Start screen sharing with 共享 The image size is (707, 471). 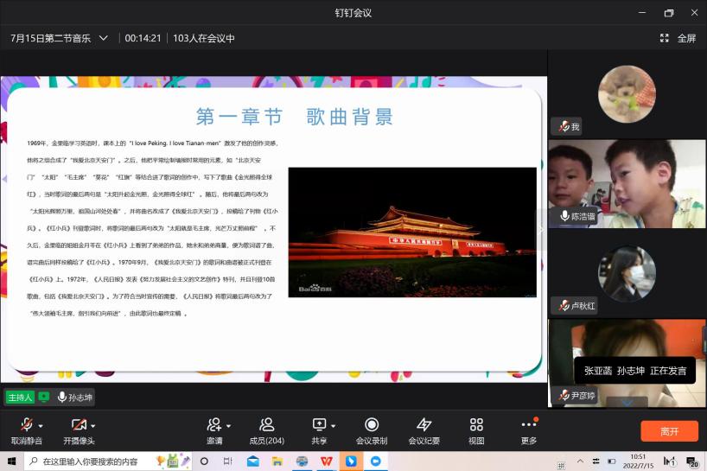[318, 425]
